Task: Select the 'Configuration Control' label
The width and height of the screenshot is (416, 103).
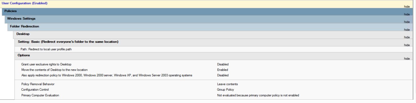Action: [x=35, y=90]
